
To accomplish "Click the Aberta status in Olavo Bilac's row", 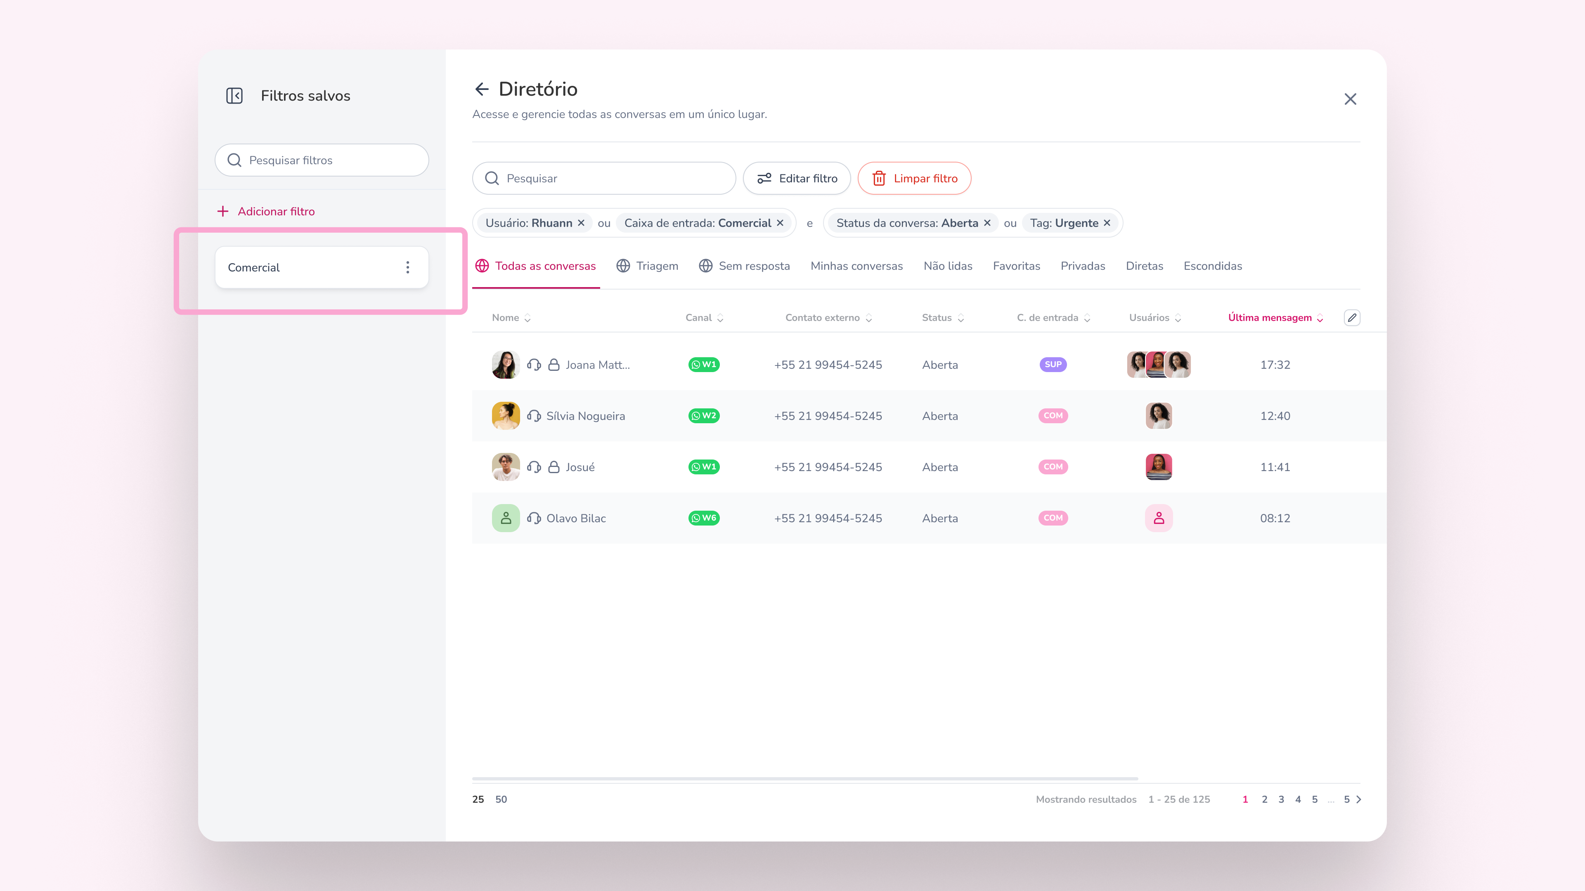I will point(939,518).
